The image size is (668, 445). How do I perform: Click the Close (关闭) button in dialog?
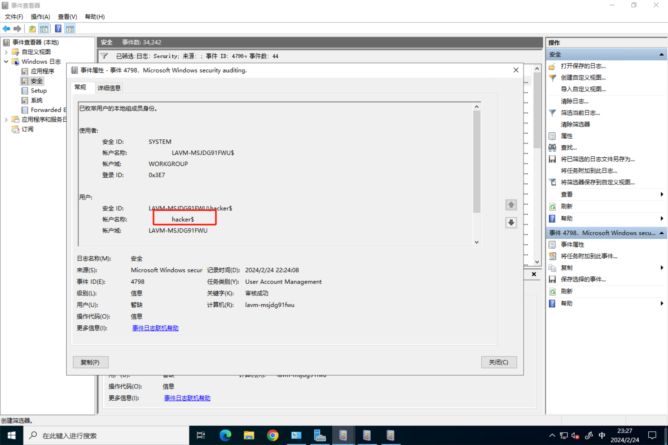(498, 362)
